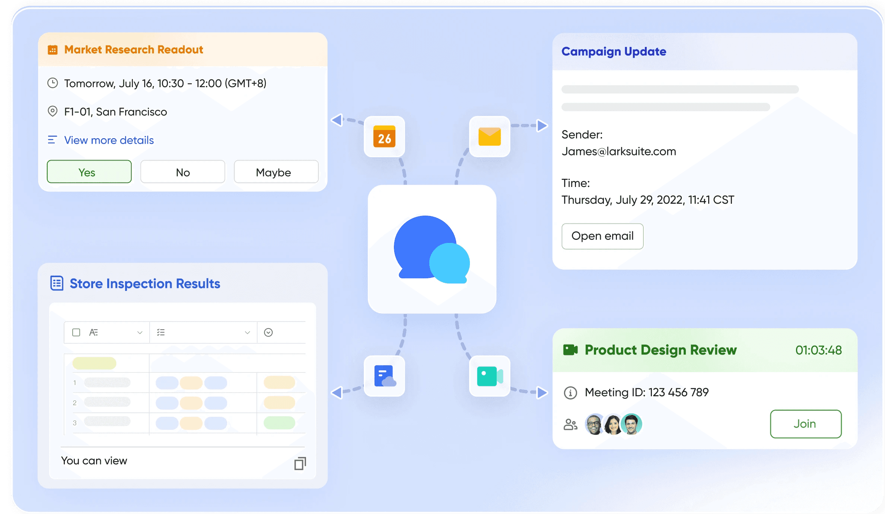Expand the text column dropdown chevron
885x514 pixels.
coord(140,333)
